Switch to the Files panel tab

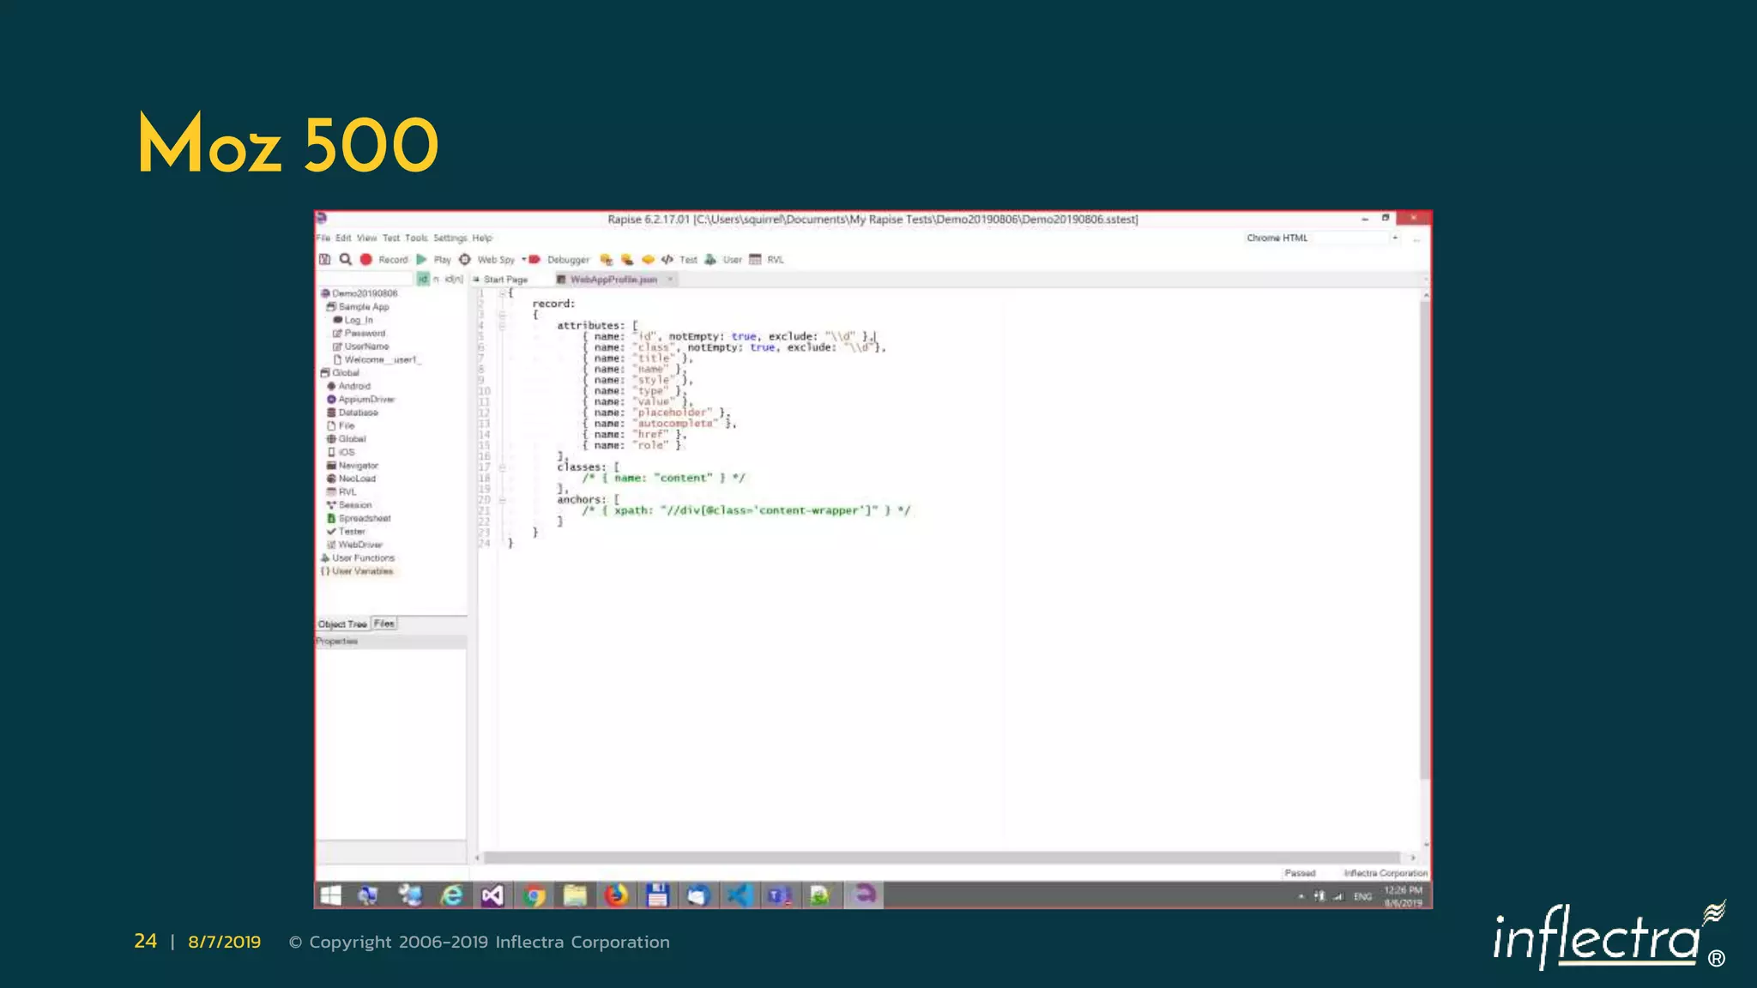pyautogui.click(x=384, y=624)
